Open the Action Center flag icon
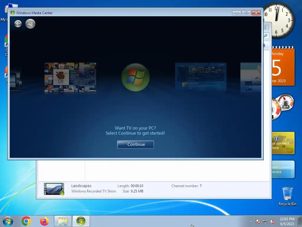This screenshot has width=302, height=227. pos(258,221)
